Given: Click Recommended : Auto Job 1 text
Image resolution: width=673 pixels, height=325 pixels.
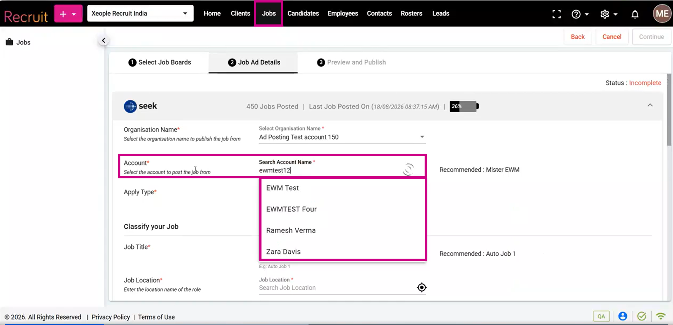Looking at the screenshot, I should [478, 254].
